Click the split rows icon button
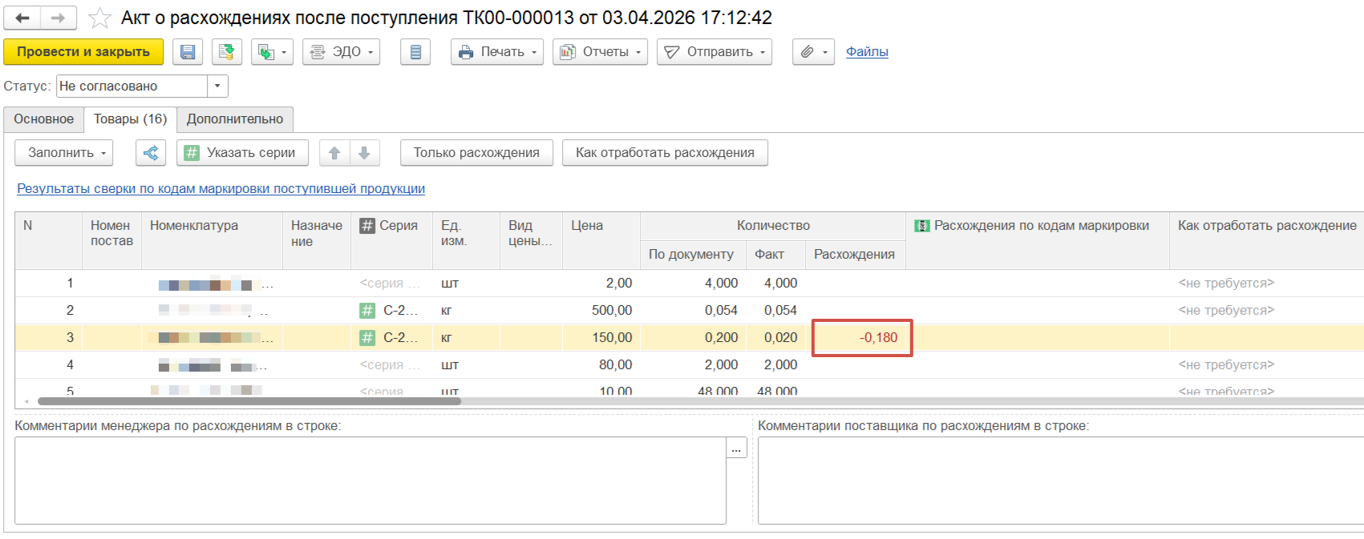 click(x=151, y=153)
